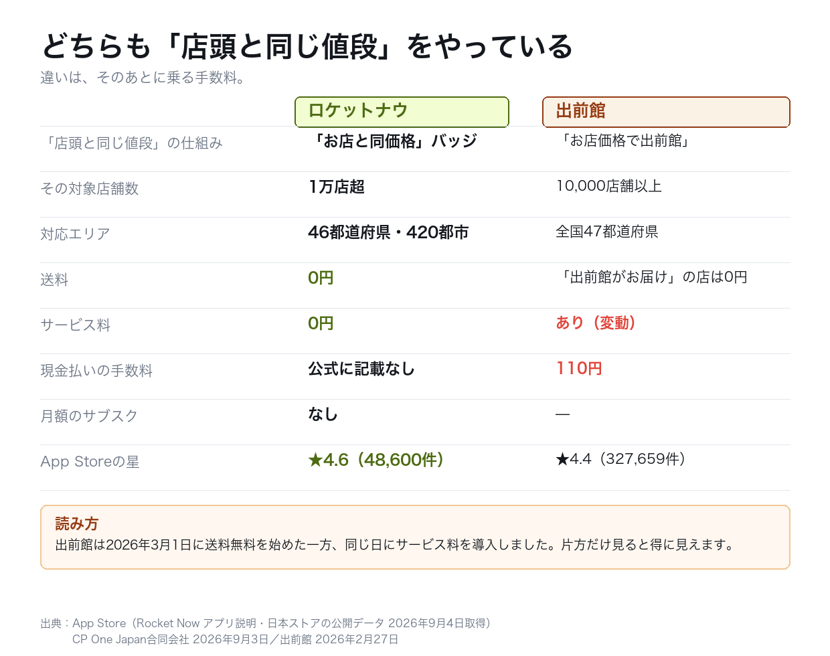Image resolution: width=830 pixels, height=656 pixels.
Task: Click row label サービス料
Action: [76, 325]
